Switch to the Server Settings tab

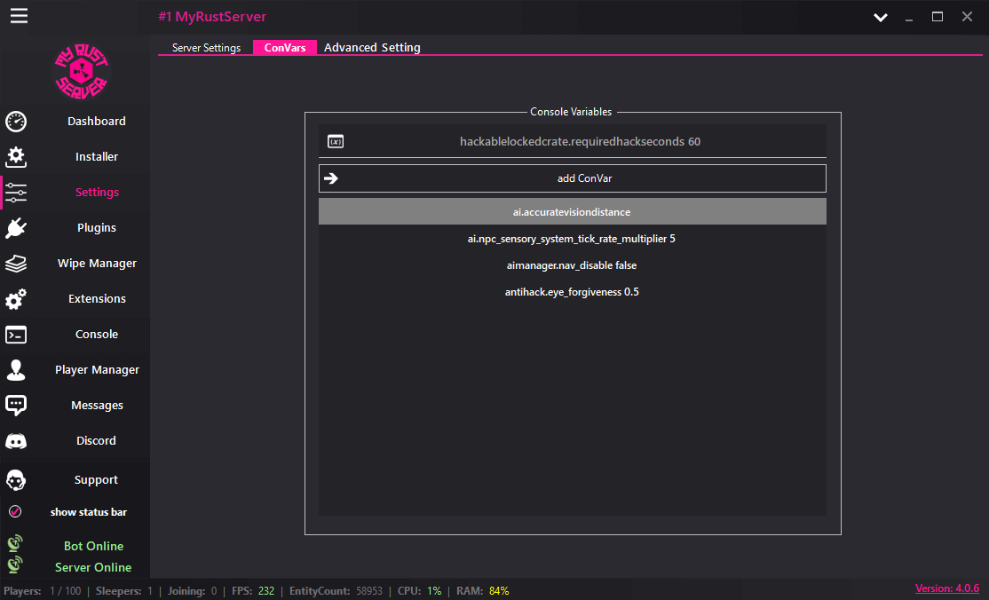[206, 47]
